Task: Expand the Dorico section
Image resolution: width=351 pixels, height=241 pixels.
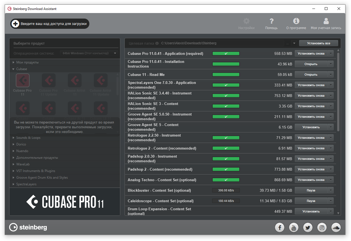Action: pos(14,144)
